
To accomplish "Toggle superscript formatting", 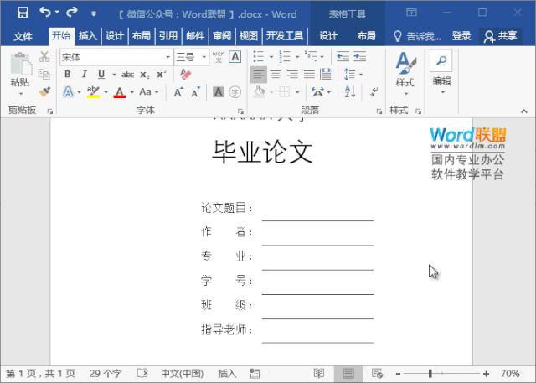I will [x=162, y=75].
